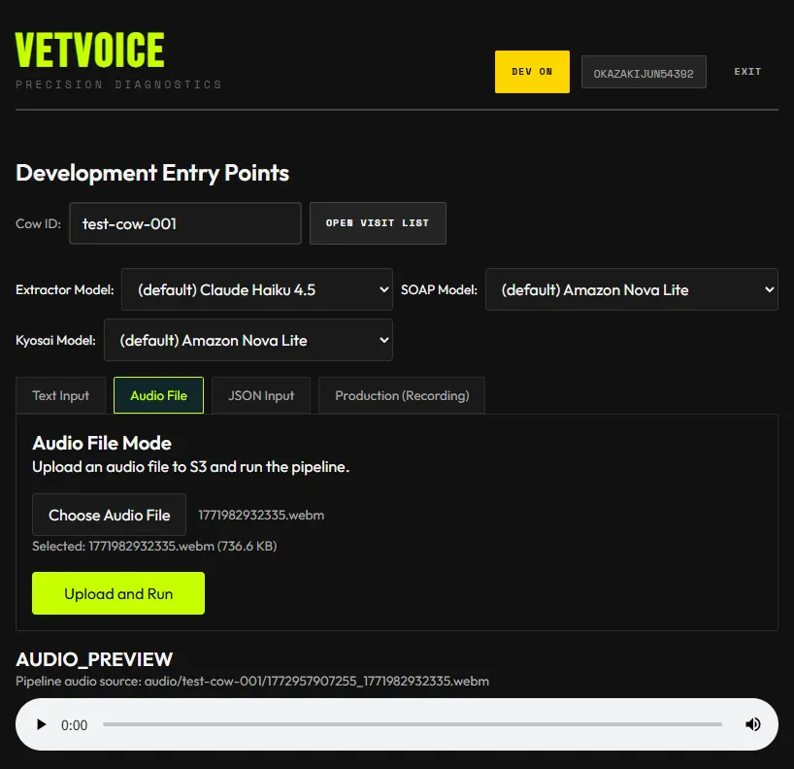Image resolution: width=794 pixels, height=769 pixels.
Task: Select the Audio File tab
Action: click(158, 395)
